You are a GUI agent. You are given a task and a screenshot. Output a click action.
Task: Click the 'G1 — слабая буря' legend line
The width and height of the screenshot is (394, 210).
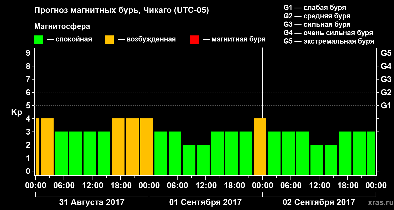(x=315, y=7)
